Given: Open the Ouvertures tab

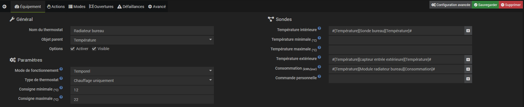Looking at the screenshot, I should point(101,7).
